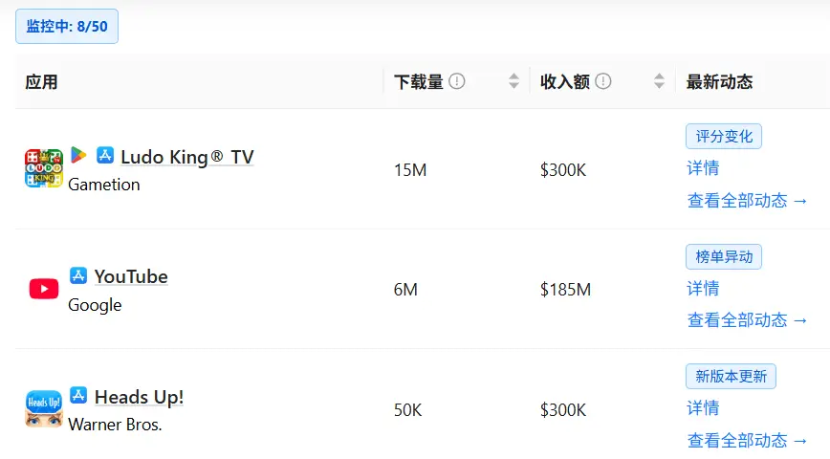Click the Google Play store icon
This screenshot has height=459, width=830.
[78, 155]
